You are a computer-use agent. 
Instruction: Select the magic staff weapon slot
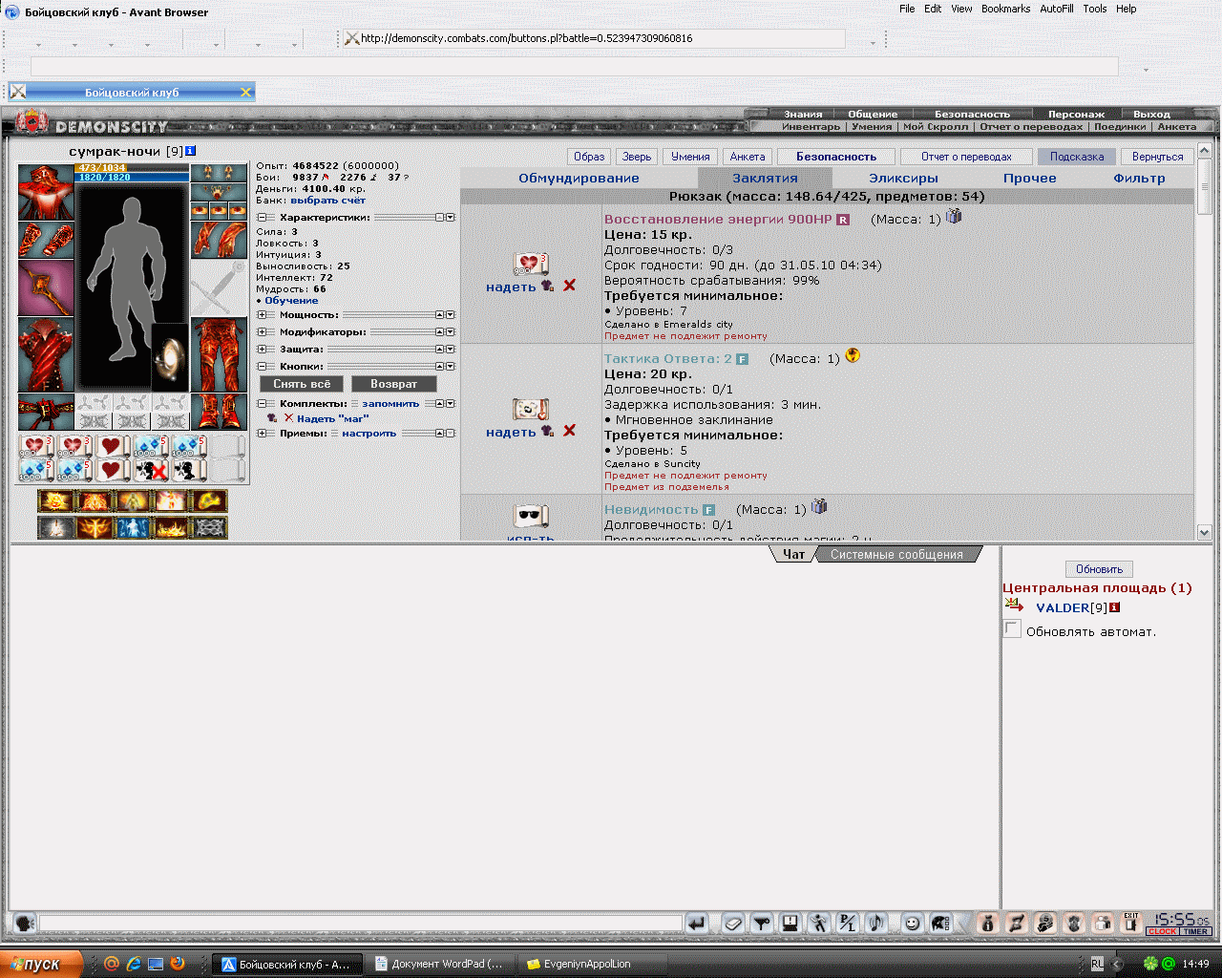point(46,287)
